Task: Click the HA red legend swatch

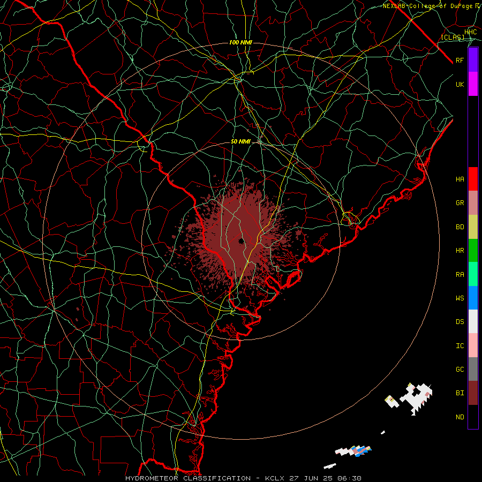Action: coord(473,179)
